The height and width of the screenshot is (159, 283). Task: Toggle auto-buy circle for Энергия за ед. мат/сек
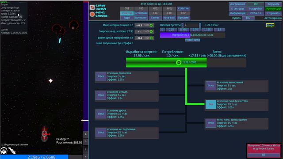(x=151, y=31)
